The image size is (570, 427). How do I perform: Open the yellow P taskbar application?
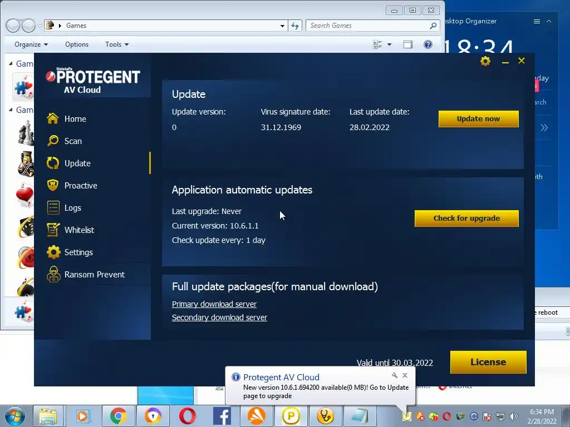(291, 416)
